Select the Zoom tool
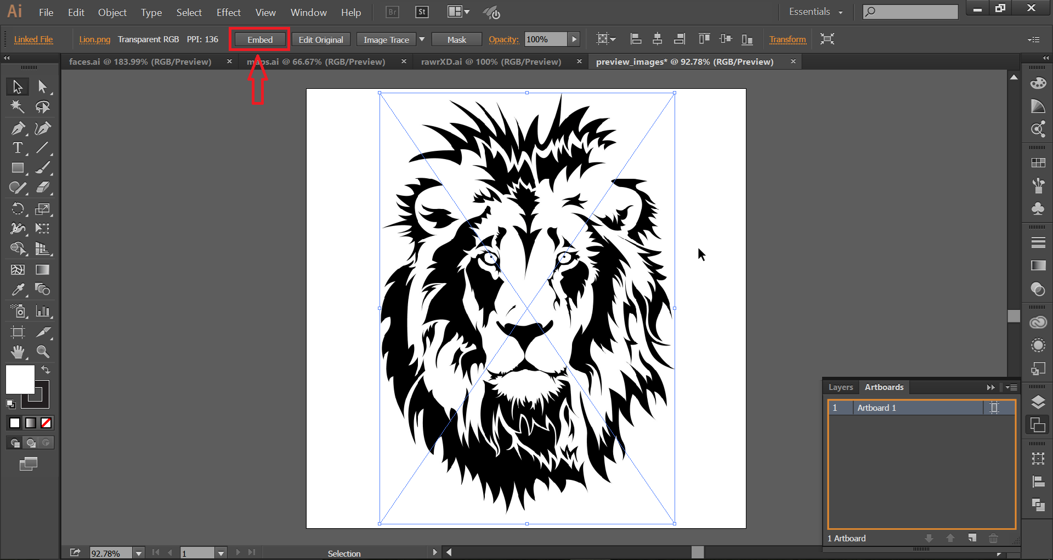This screenshot has width=1053, height=560. (x=42, y=352)
